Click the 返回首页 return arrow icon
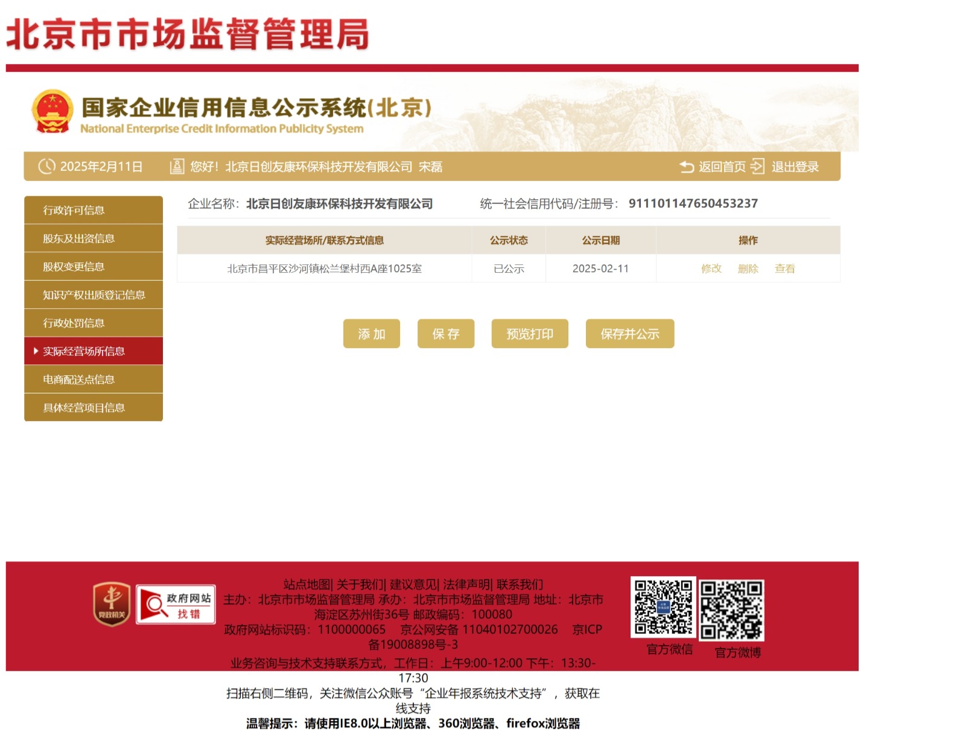This screenshot has width=954, height=730. click(x=687, y=167)
